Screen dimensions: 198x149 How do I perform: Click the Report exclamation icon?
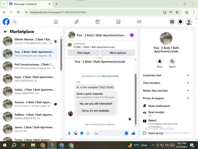145,121
